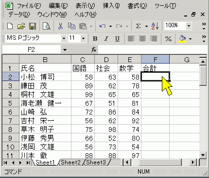
Task: Switch to the Sheet3 tab
Action: [x=96, y=162]
